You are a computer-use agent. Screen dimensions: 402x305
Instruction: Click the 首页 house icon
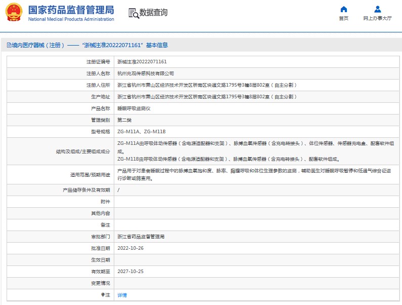343,9
